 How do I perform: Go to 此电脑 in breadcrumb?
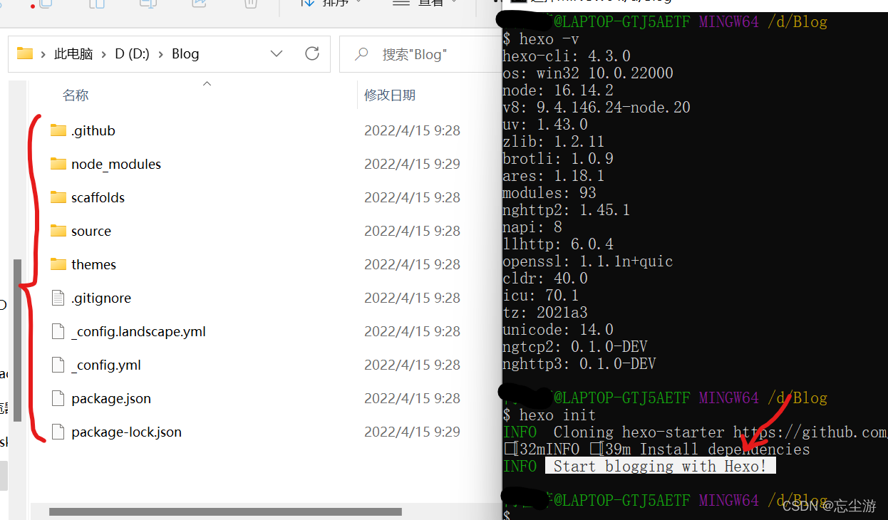click(73, 54)
